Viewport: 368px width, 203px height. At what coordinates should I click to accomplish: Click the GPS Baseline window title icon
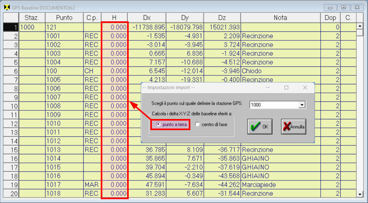coord(6,8)
